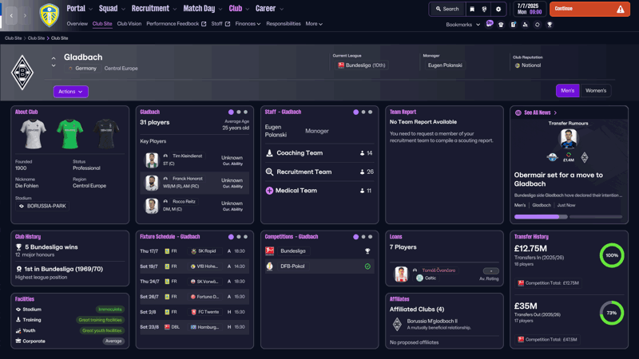Click the Leeds club crest icon

pos(49,15)
